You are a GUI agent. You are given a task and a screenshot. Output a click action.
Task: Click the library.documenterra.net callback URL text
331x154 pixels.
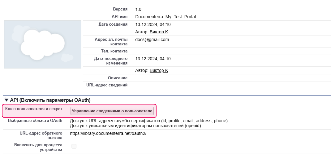108,134
